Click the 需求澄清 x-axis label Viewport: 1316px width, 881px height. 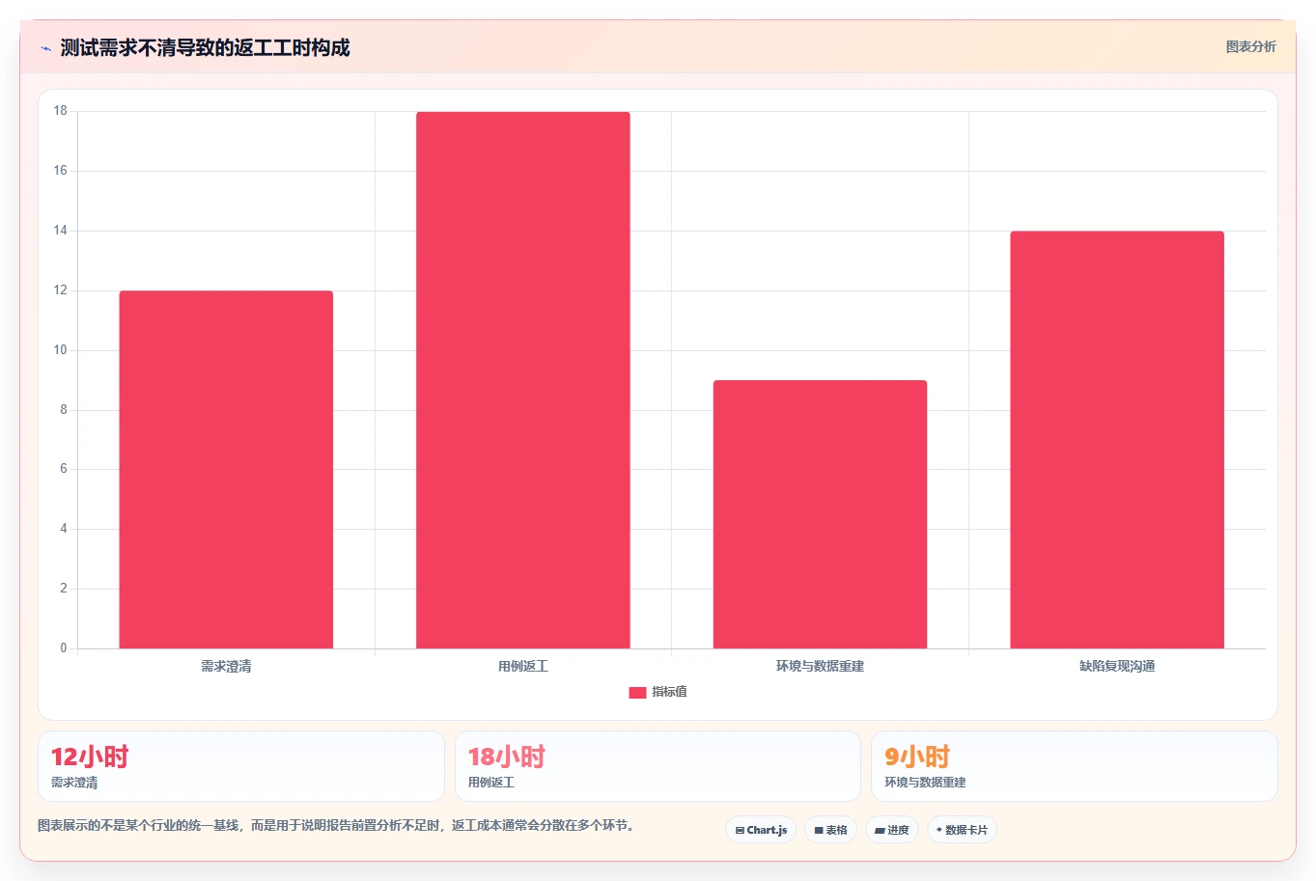coord(226,666)
